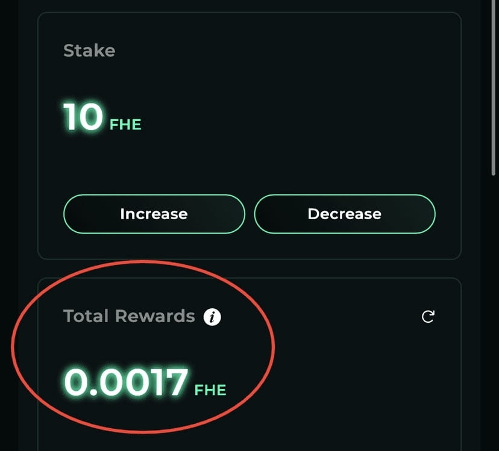The image size is (499, 451).
Task: Reduce stake with the Decrease button
Action: click(345, 214)
